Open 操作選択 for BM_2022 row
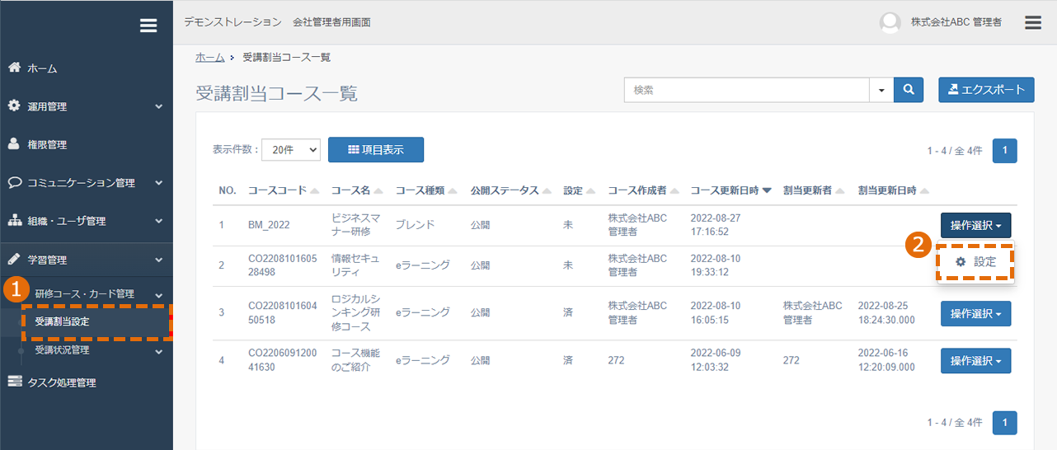Screen dimensions: 1057x450 [975, 225]
